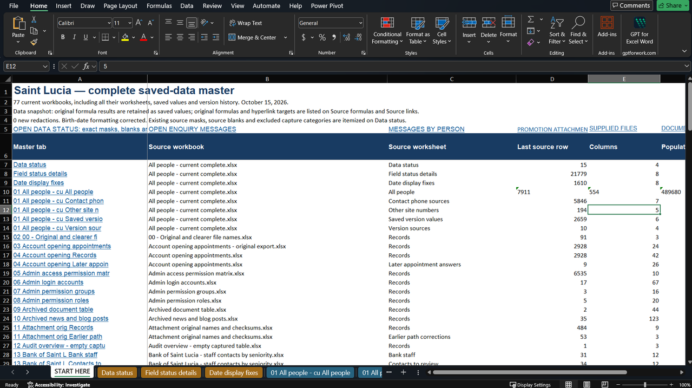Open the Comments pane
Screen dimensions: 692x388
point(631,5)
